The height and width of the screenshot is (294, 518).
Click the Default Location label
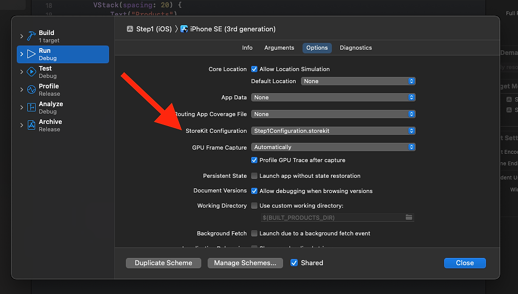tap(274, 81)
